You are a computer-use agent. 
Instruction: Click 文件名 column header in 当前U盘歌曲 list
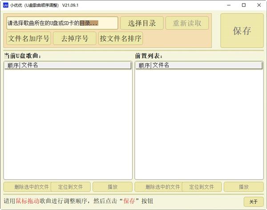[75, 65]
